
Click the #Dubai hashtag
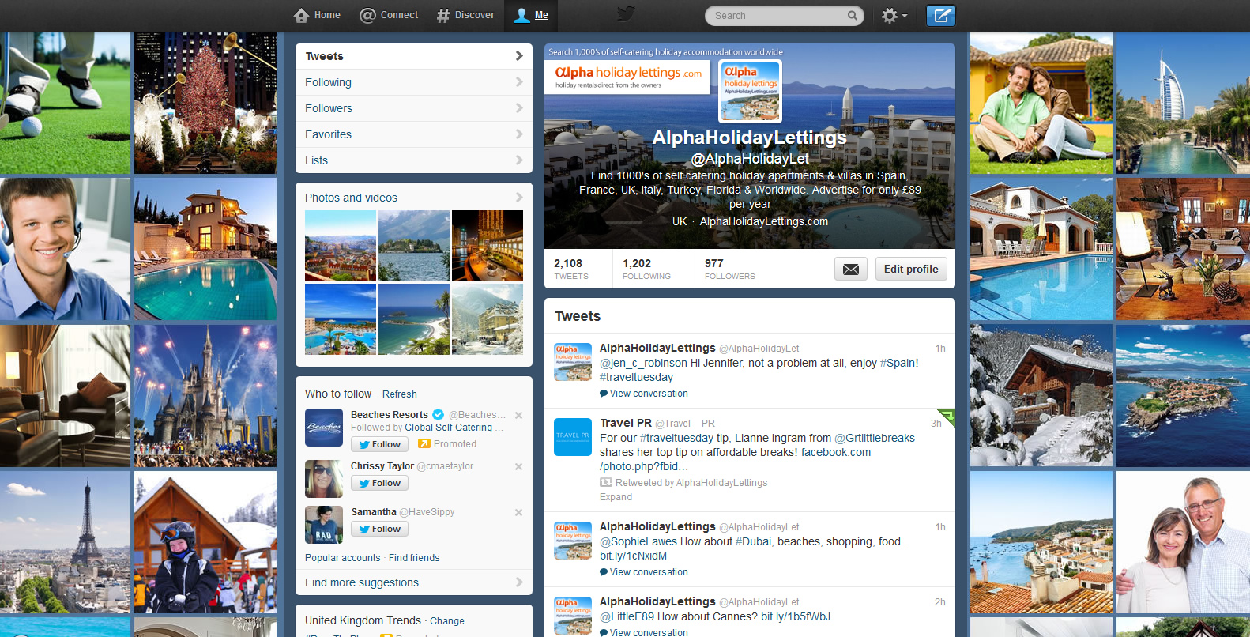point(754,541)
